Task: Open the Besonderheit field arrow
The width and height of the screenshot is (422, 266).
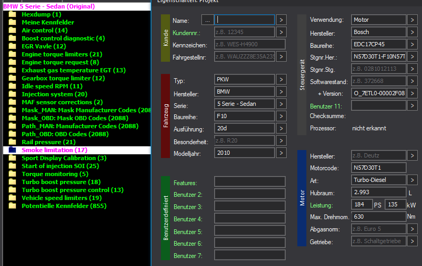Action: [x=281, y=141]
